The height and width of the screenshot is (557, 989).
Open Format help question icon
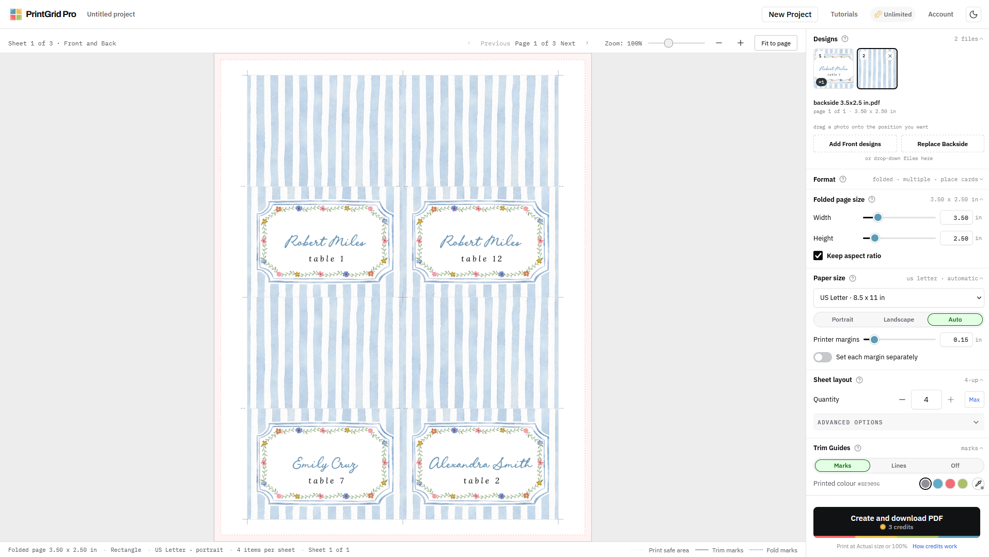[x=843, y=179]
